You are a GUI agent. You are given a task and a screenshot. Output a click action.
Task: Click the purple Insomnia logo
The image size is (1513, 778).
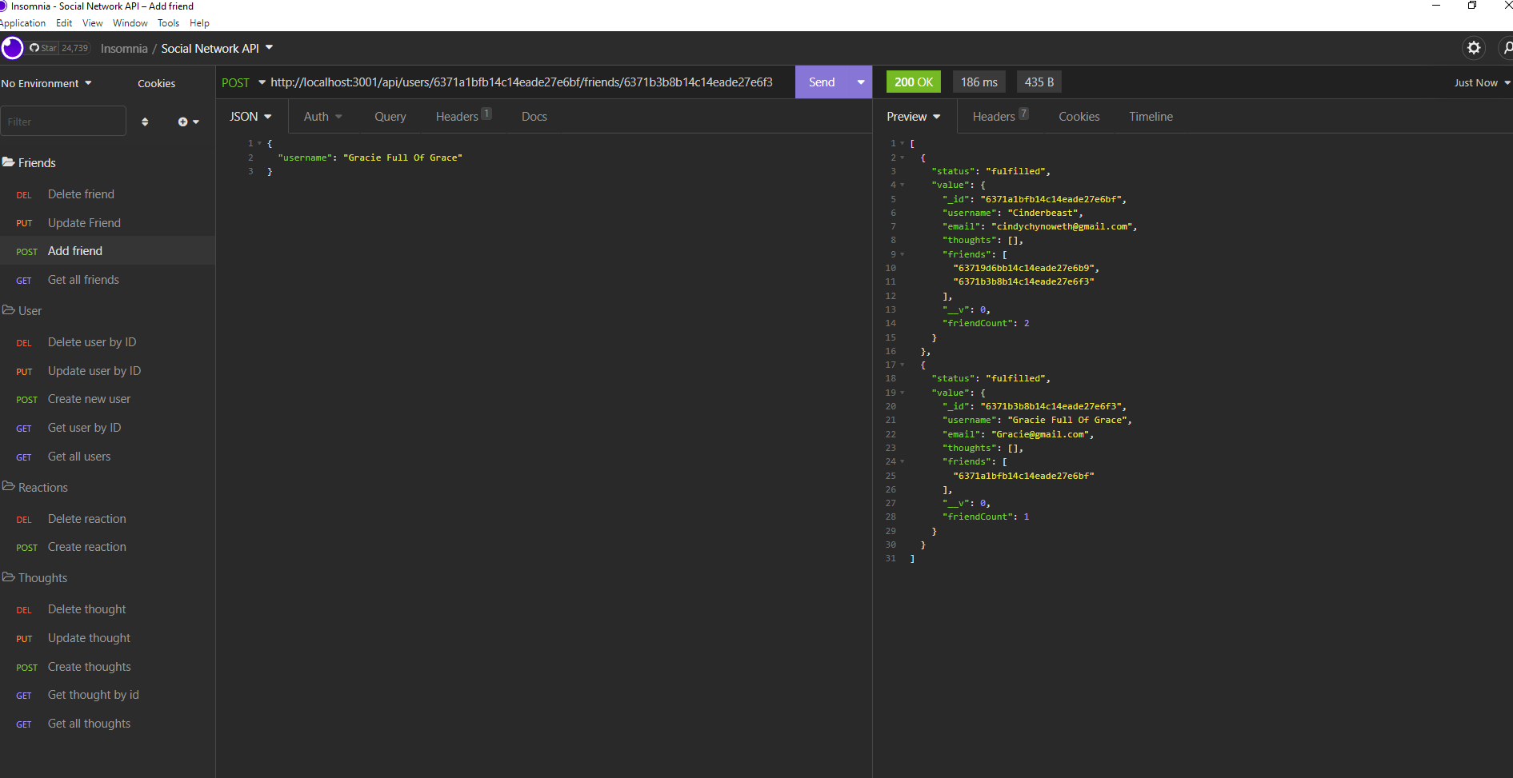[11, 48]
